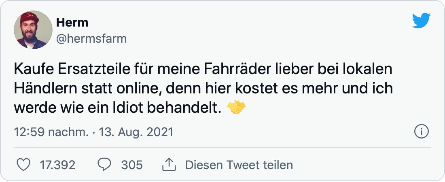Open replies via the speech bubble icon
445x182 pixels.
pos(105,165)
